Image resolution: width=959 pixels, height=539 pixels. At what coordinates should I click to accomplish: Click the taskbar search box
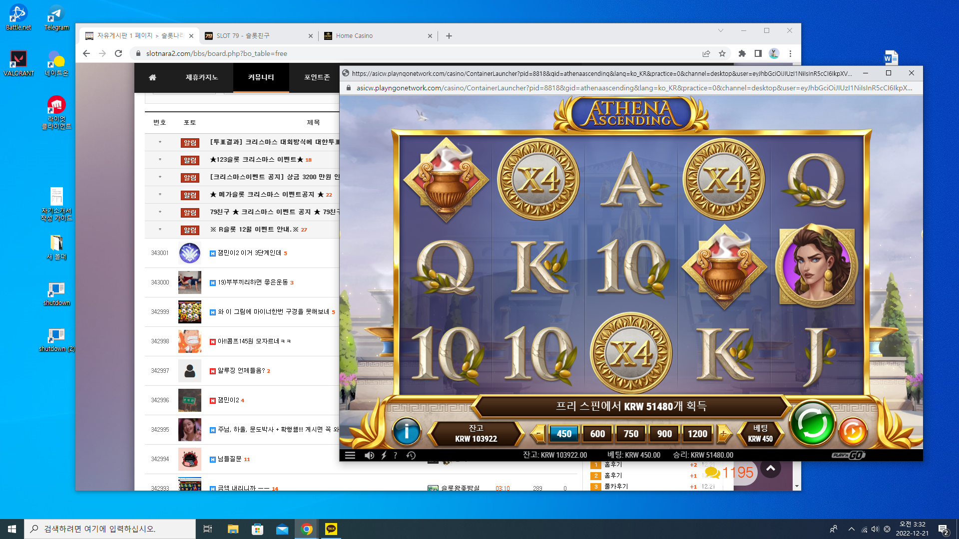pyautogui.click(x=110, y=529)
